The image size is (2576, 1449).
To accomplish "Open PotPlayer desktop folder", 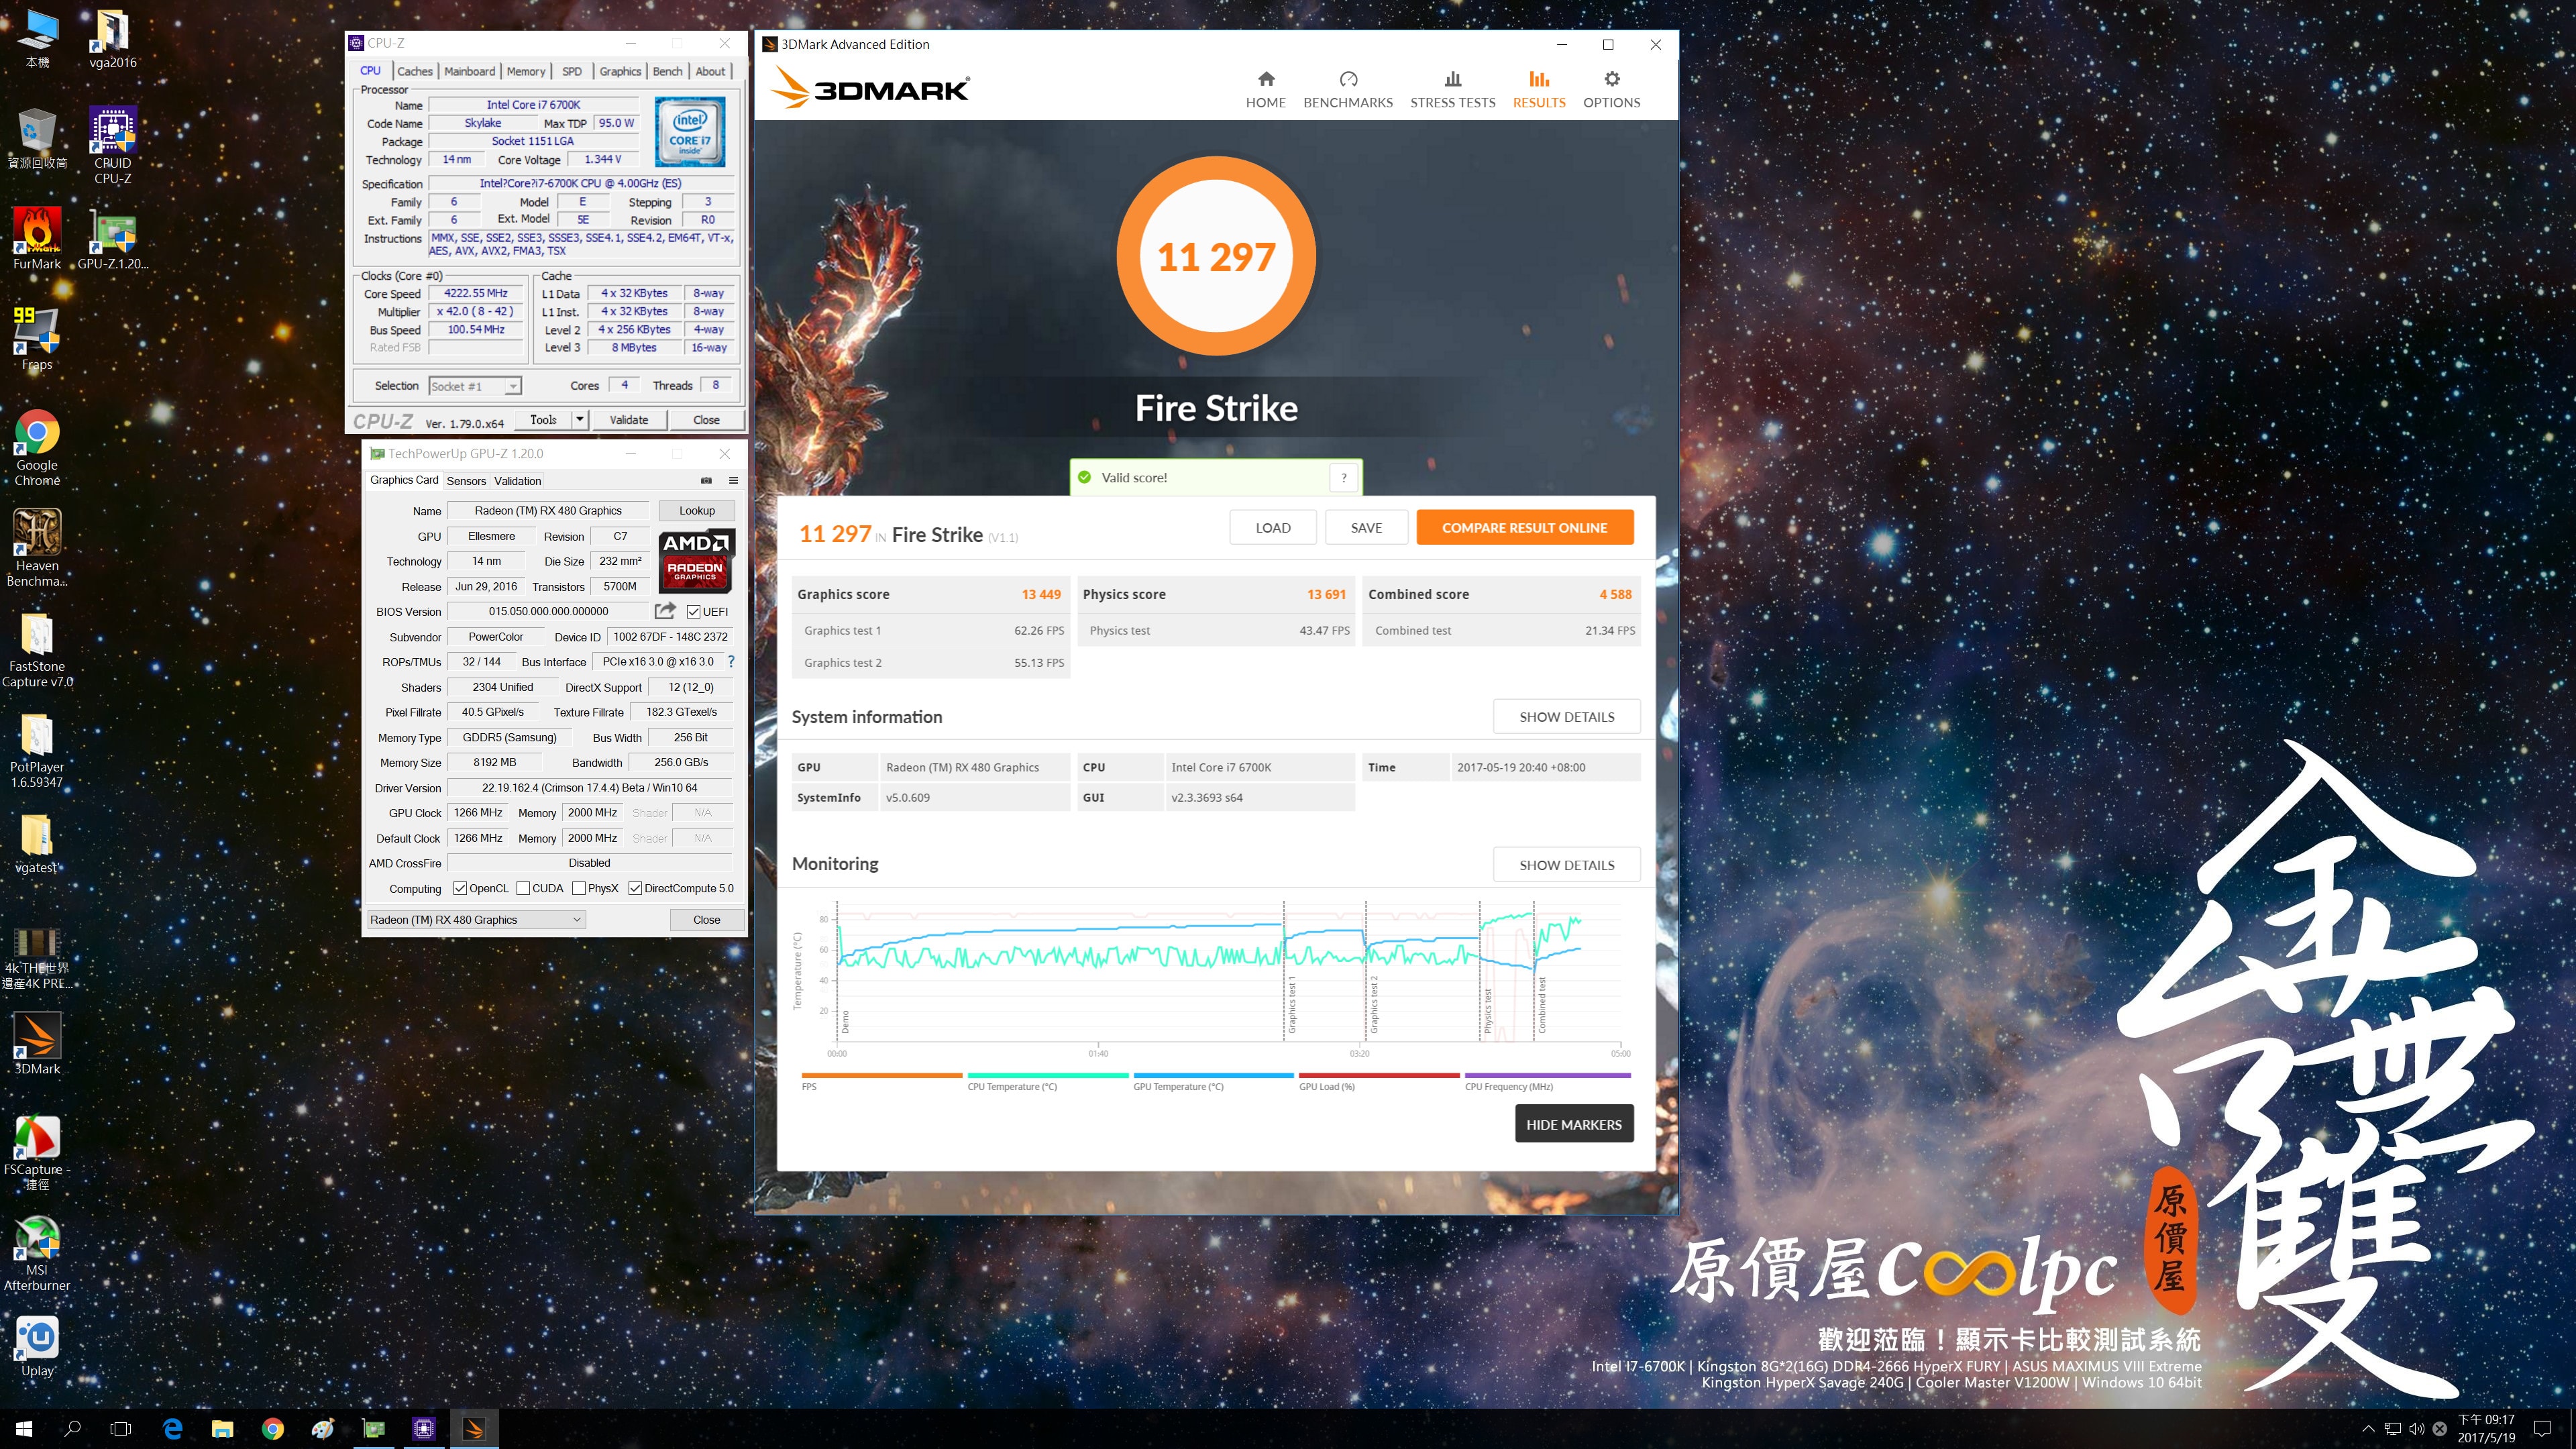I will coord(37,750).
